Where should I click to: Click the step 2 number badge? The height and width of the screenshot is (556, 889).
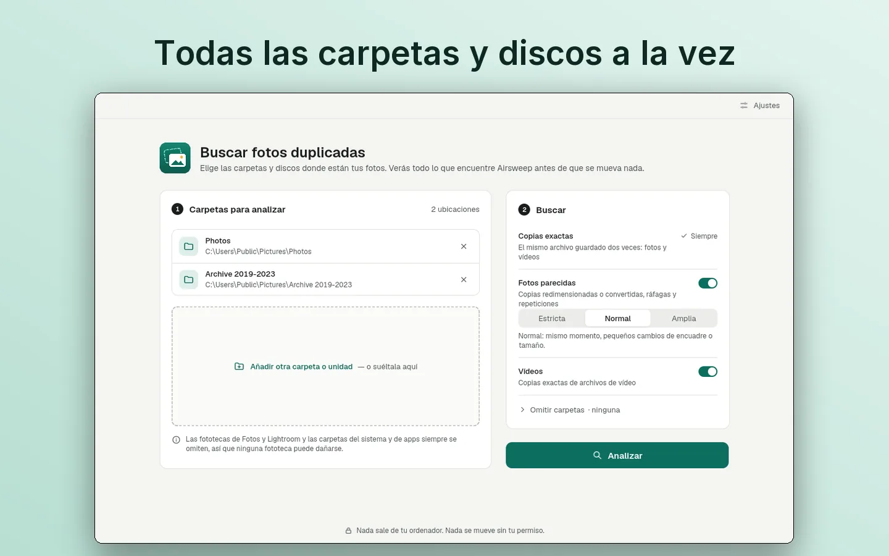(x=524, y=210)
